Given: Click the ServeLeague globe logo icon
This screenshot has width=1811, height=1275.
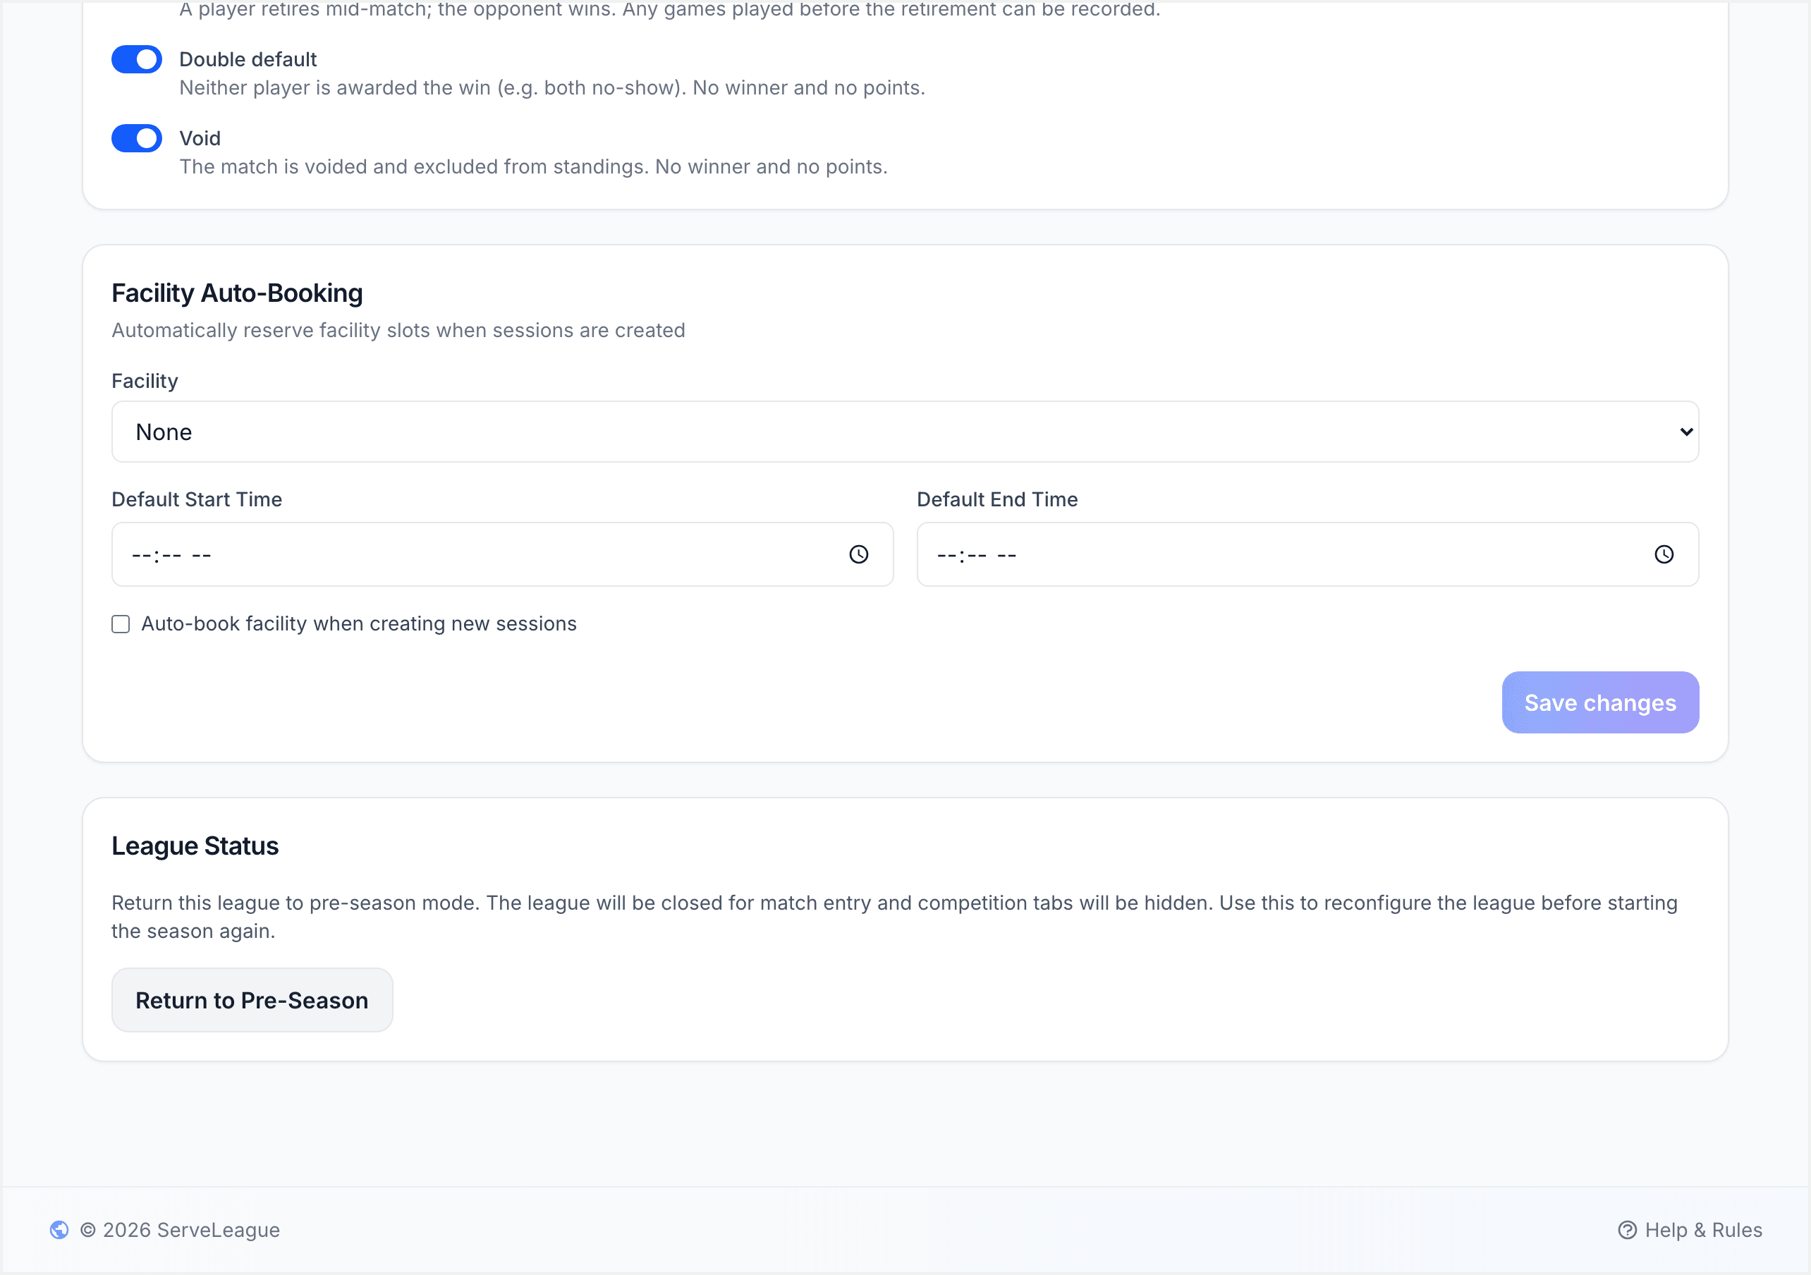Looking at the screenshot, I should click(x=59, y=1230).
